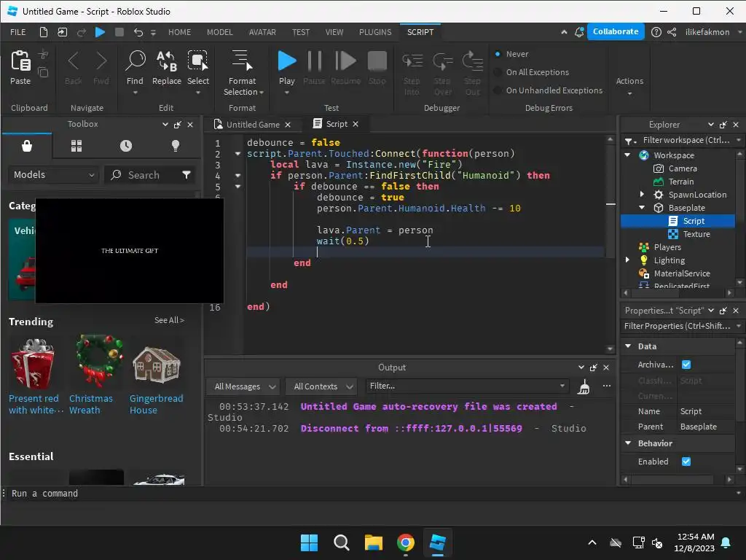The image size is (746, 560).
Task: Open the Toolbox Marketplace bag tab
Action: [x=27, y=146]
